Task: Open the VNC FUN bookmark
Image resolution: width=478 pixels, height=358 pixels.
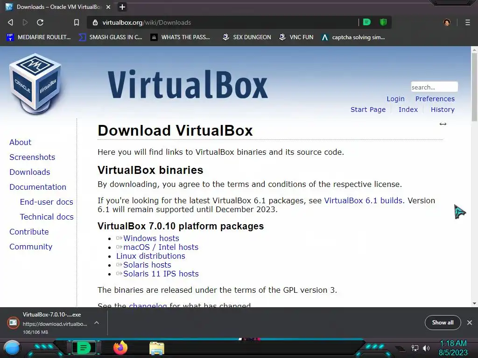Action: pyautogui.click(x=296, y=37)
